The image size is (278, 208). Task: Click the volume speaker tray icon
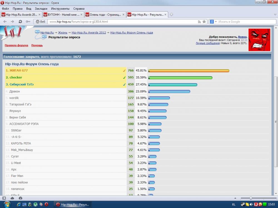tap(251, 204)
